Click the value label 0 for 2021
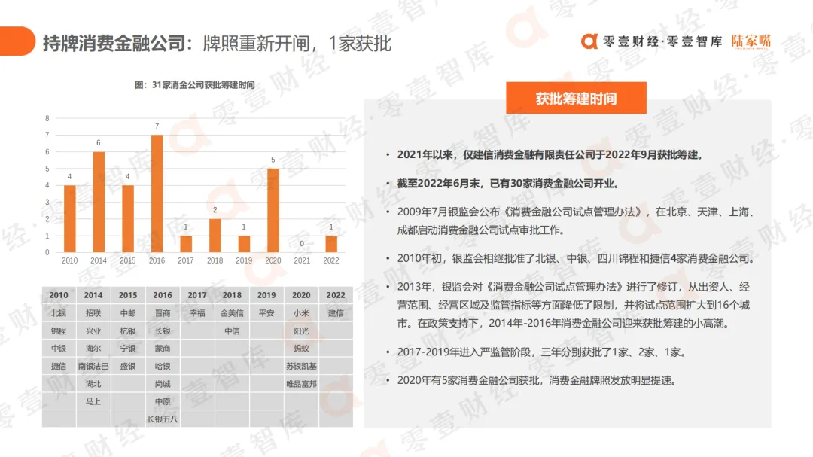The image size is (813, 457). tap(302, 243)
